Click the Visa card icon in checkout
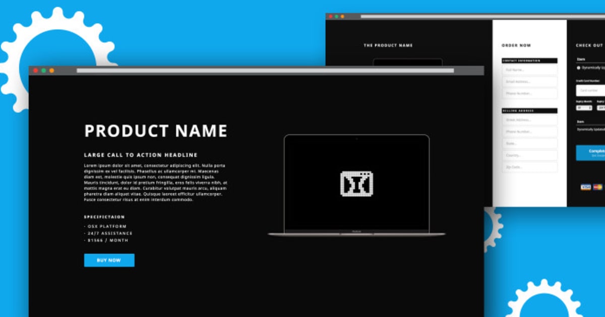The height and width of the screenshot is (317, 605). [585, 187]
